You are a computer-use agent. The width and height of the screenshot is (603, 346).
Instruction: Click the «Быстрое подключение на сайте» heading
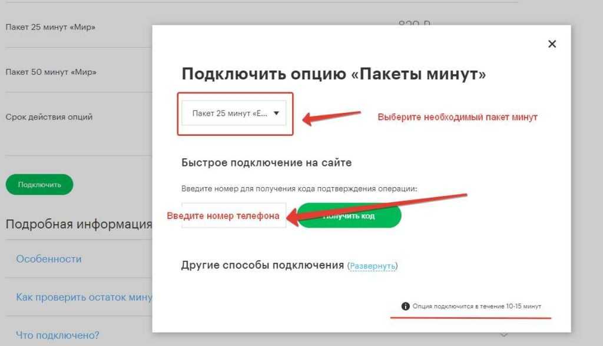[266, 162]
